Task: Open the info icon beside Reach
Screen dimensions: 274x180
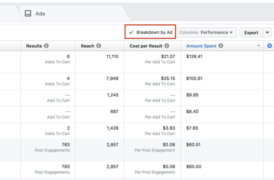Action: (98, 46)
